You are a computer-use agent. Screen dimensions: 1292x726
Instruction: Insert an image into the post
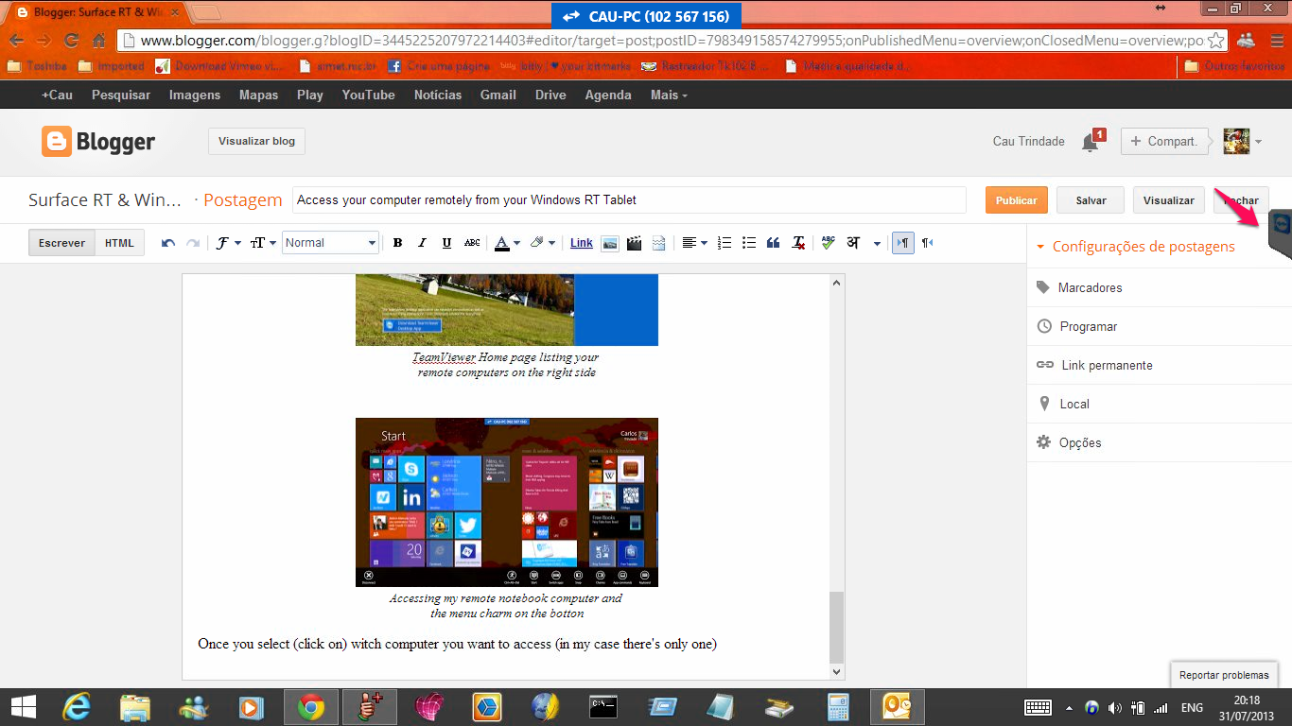coord(610,243)
